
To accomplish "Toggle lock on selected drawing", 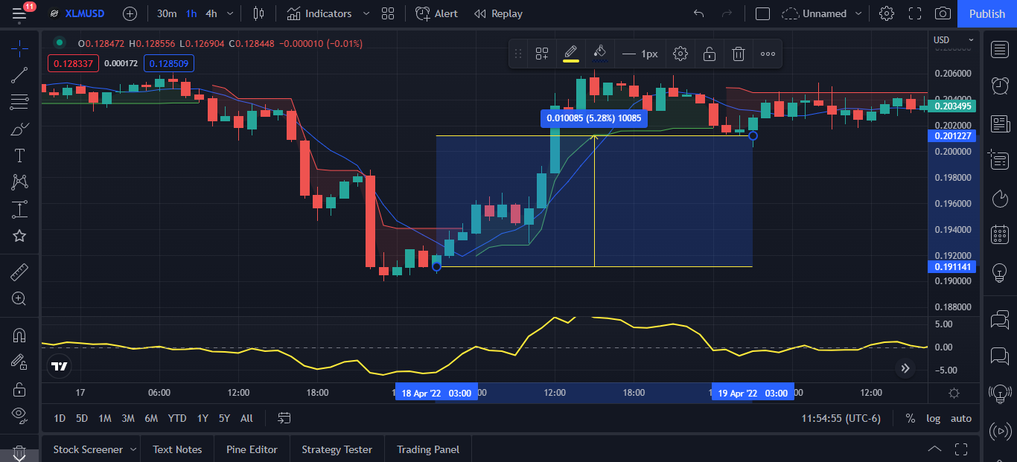I will click(x=710, y=54).
